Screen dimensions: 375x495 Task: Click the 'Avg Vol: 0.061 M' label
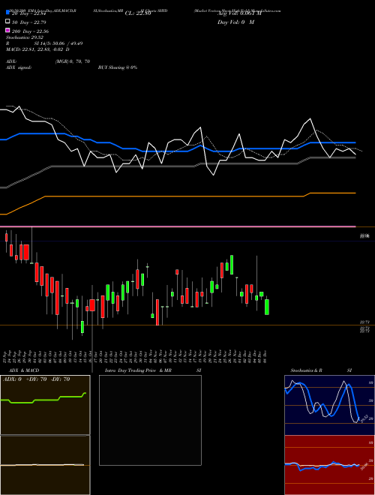click(x=239, y=13)
